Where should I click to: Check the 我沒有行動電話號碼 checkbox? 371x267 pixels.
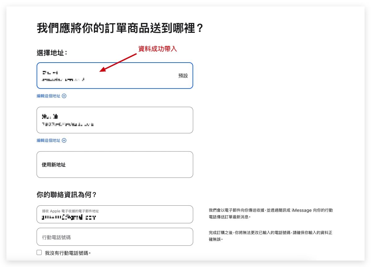pos(39,252)
